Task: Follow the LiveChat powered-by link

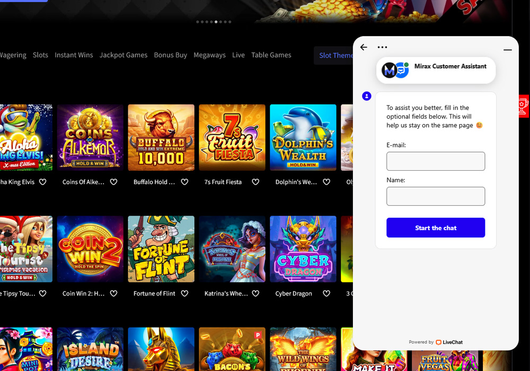Action: (x=448, y=342)
